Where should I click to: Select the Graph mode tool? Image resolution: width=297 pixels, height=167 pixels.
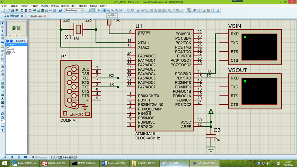click(2, 59)
